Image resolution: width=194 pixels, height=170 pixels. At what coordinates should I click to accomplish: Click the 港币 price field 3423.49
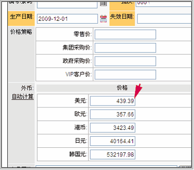[113, 128]
